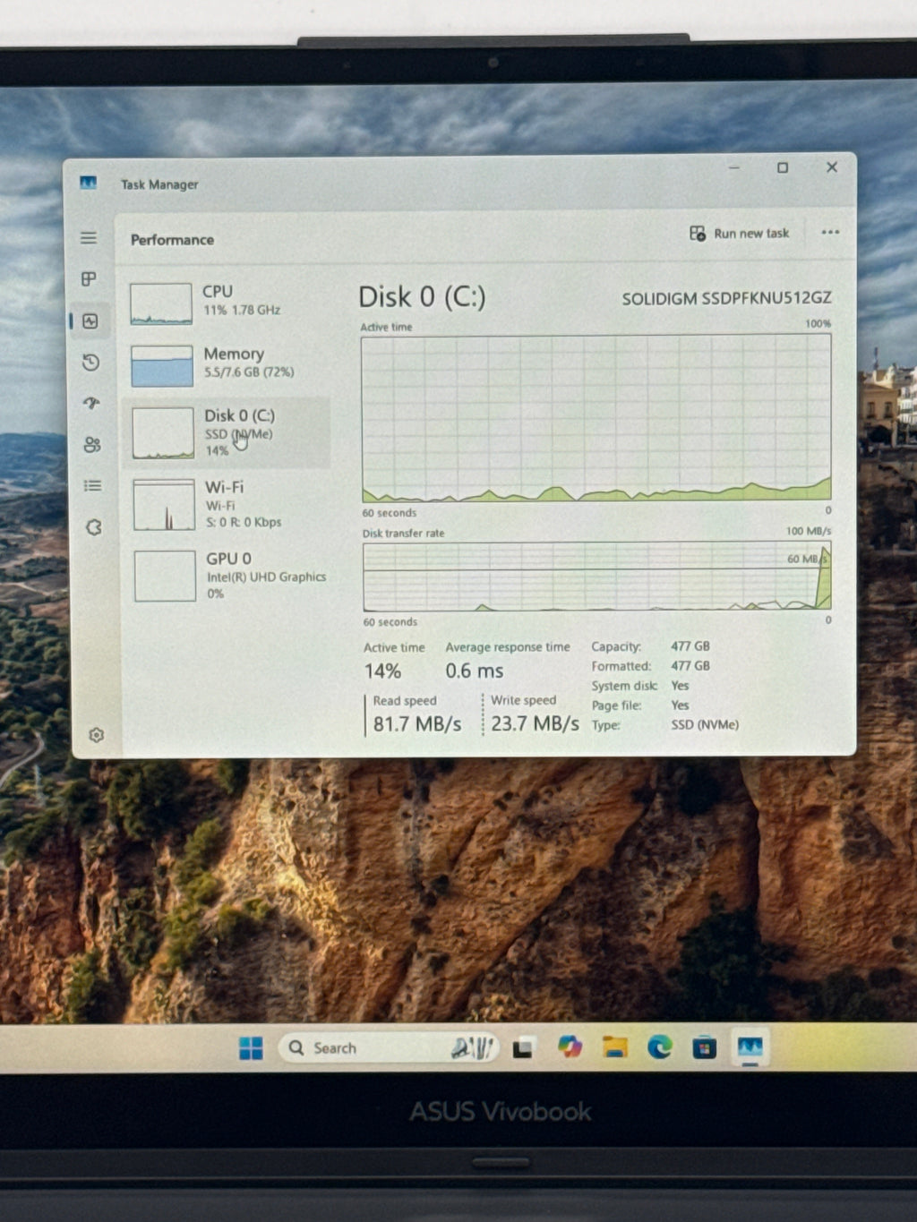Image resolution: width=917 pixels, height=1222 pixels.
Task: Close the Task Manager window
Action: pos(832,167)
